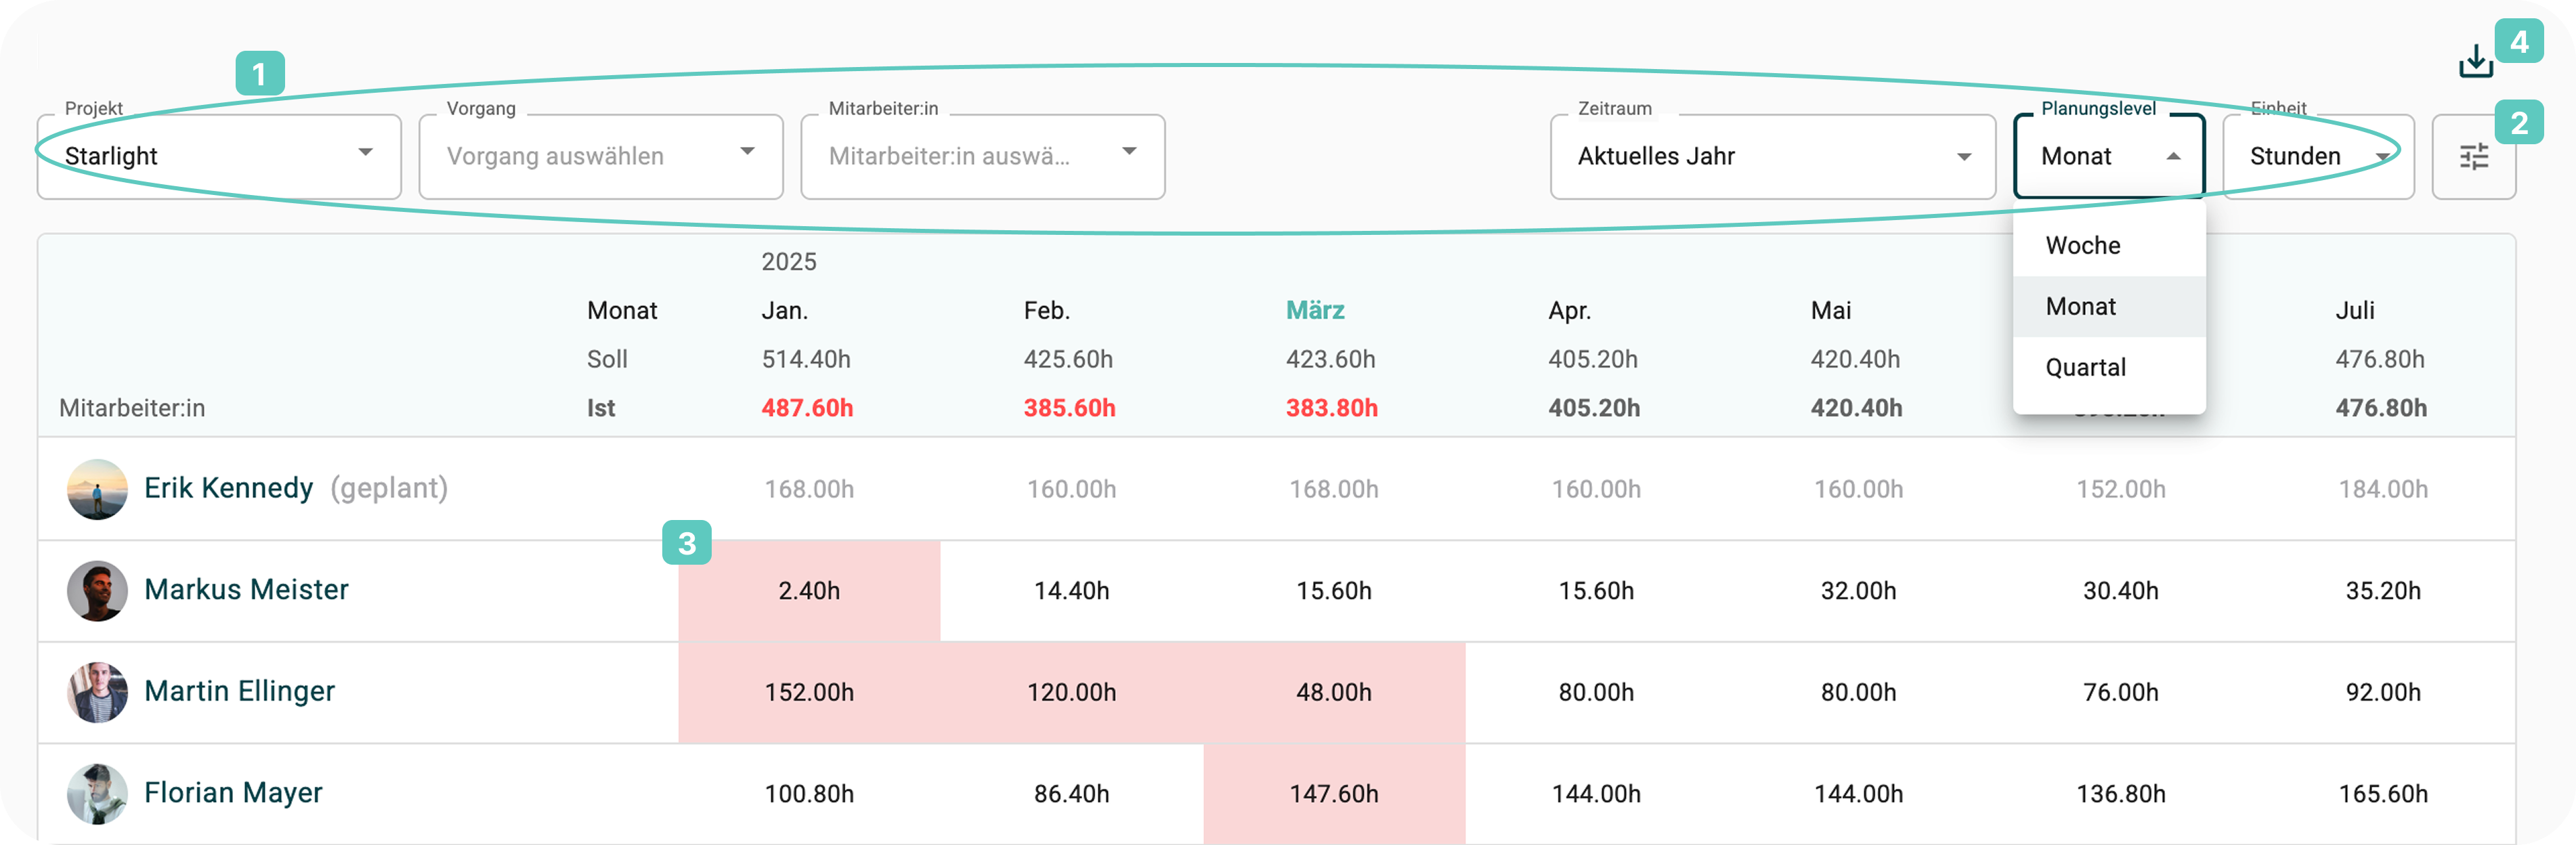Click Markus Meister's avatar picture

(97, 590)
